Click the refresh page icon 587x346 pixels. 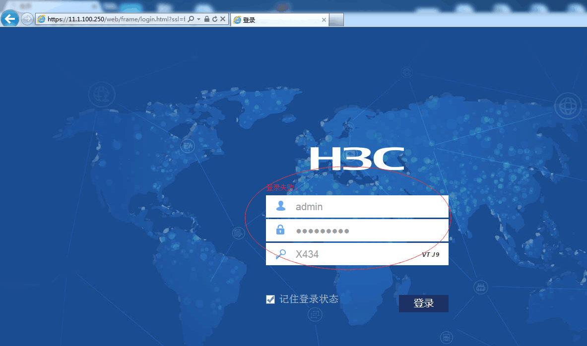pyautogui.click(x=214, y=19)
